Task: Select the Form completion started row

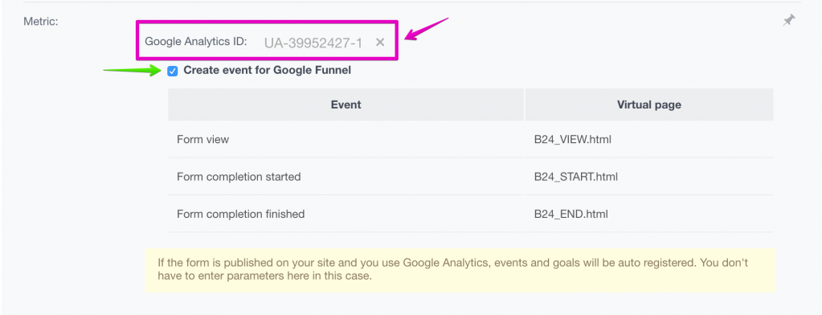Action: point(470,177)
